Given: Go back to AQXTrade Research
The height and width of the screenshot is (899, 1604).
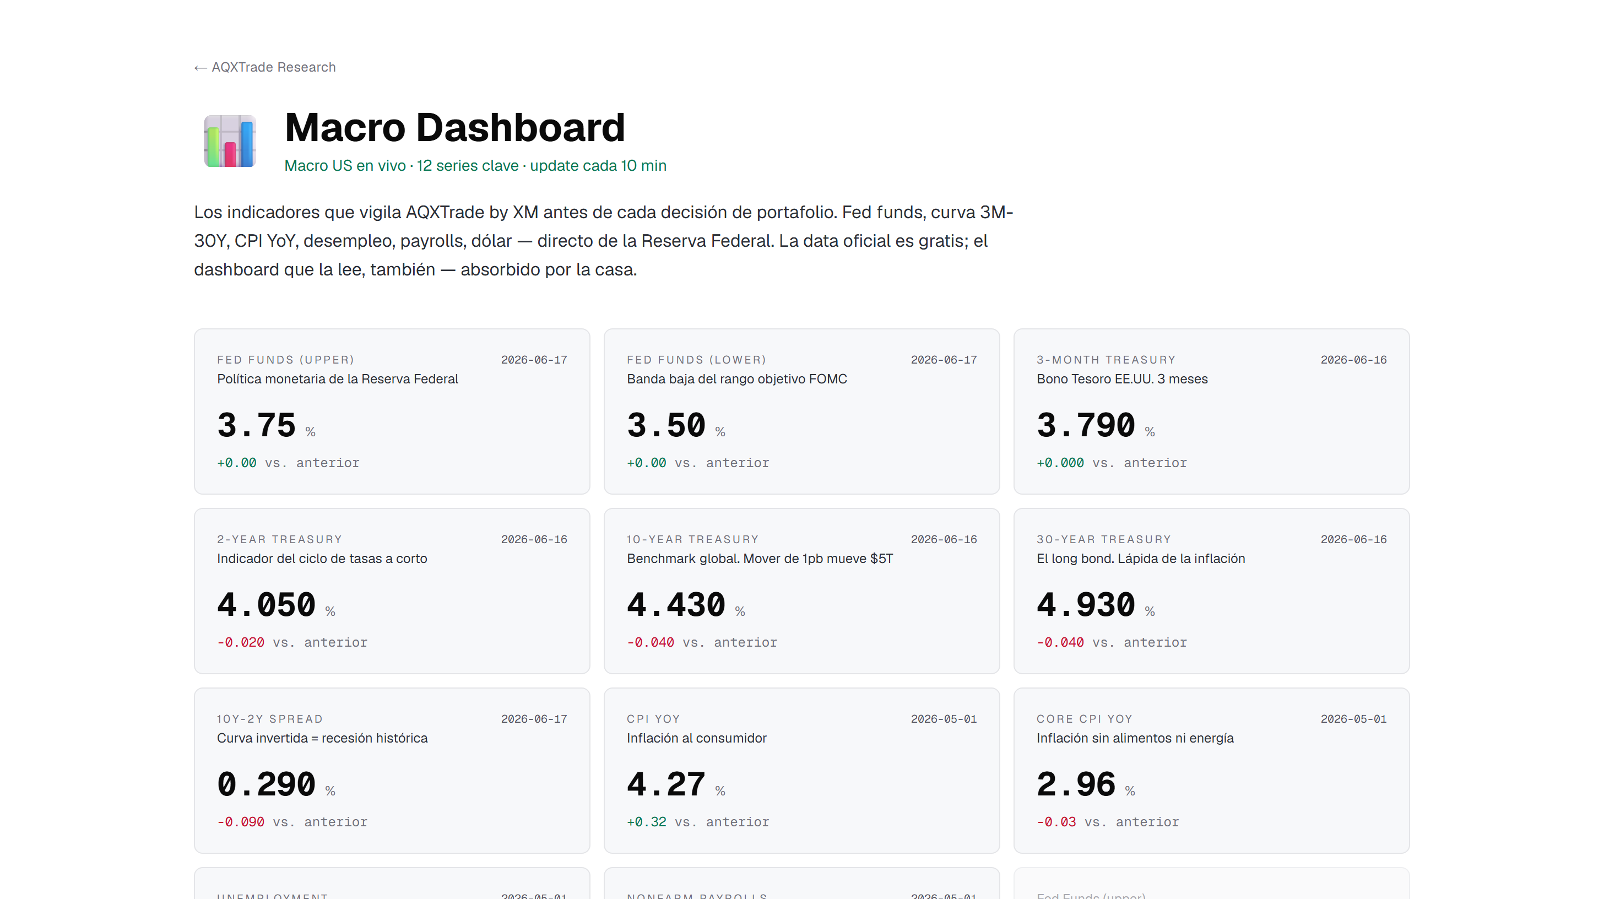Looking at the screenshot, I should pos(264,67).
